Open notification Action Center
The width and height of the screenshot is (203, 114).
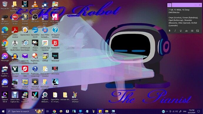tap(199, 111)
